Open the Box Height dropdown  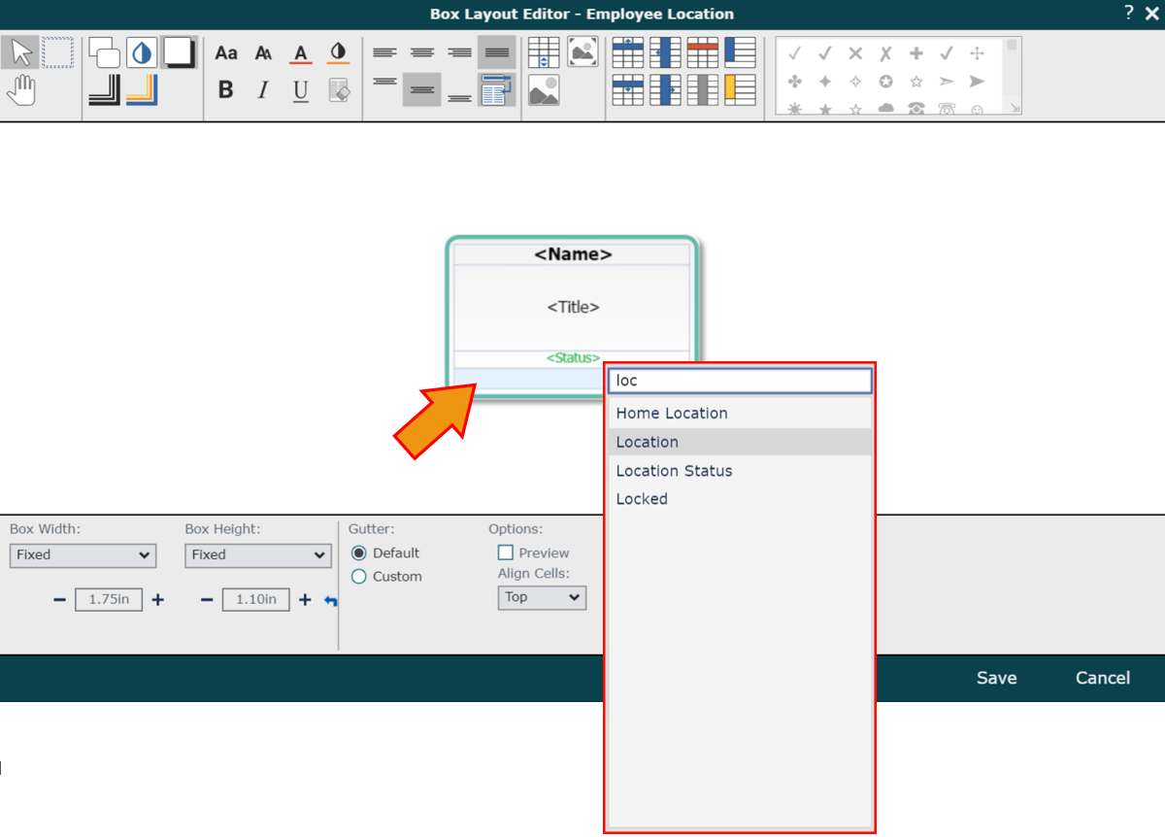[257, 555]
